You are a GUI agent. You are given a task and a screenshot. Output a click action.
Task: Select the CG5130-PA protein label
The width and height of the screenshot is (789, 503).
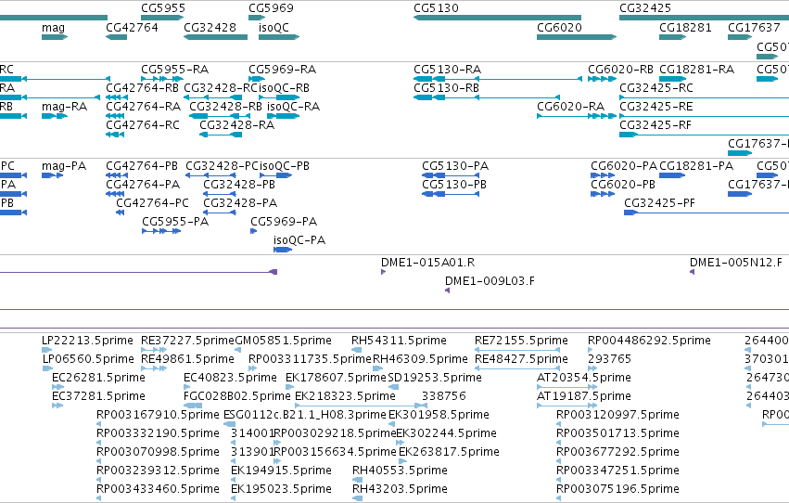455,165
